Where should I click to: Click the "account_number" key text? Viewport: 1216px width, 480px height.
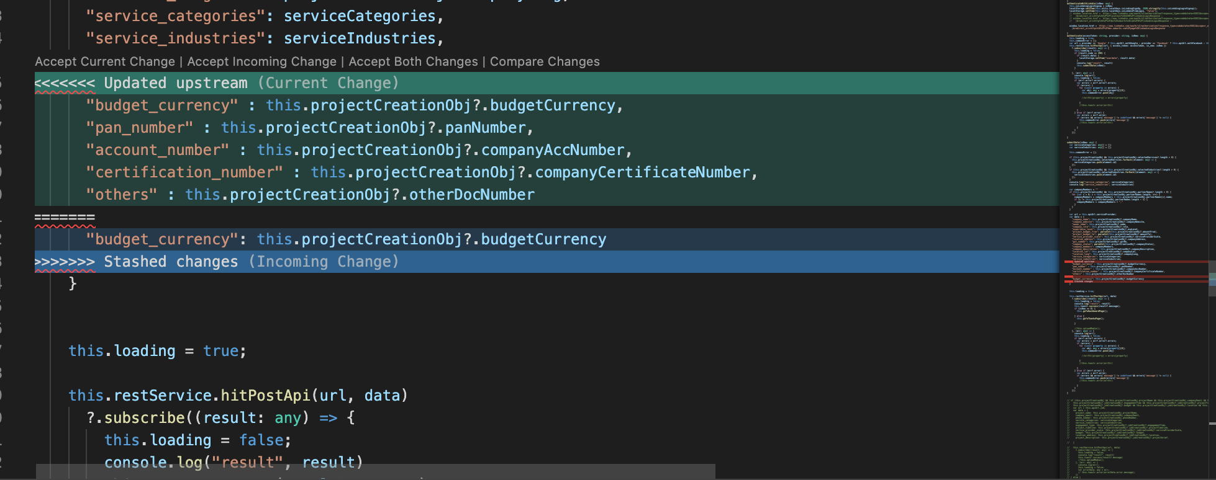[158, 150]
